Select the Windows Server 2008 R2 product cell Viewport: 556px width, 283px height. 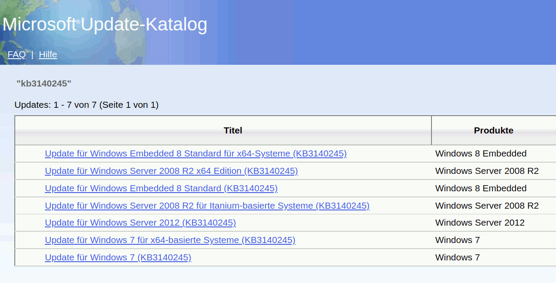[487, 171]
